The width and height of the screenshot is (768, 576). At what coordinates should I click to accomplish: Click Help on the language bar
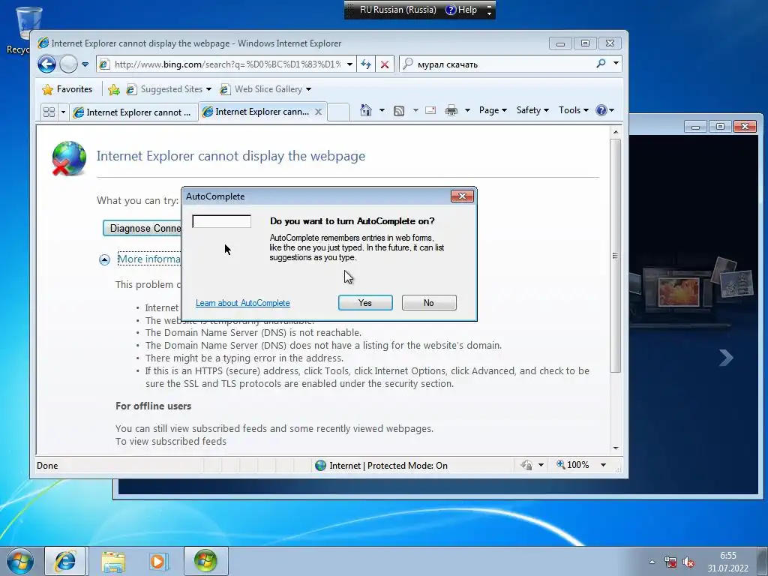pos(461,10)
